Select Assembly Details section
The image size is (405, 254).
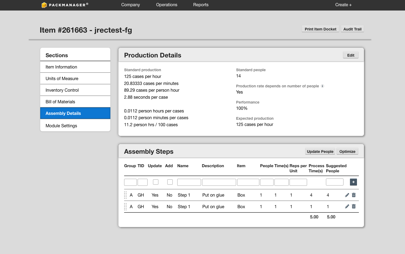point(75,113)
